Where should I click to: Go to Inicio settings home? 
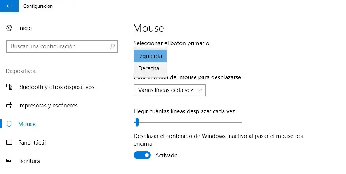[x=25, y=28]
